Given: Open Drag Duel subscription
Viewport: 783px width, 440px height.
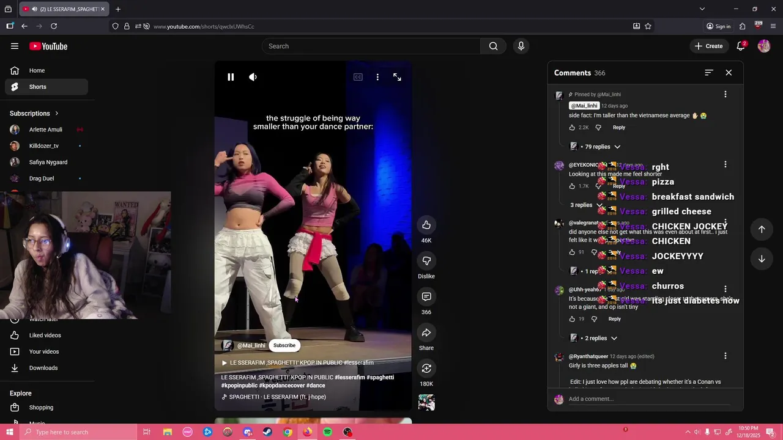Looking at the screenshot, I should point(46,179).
